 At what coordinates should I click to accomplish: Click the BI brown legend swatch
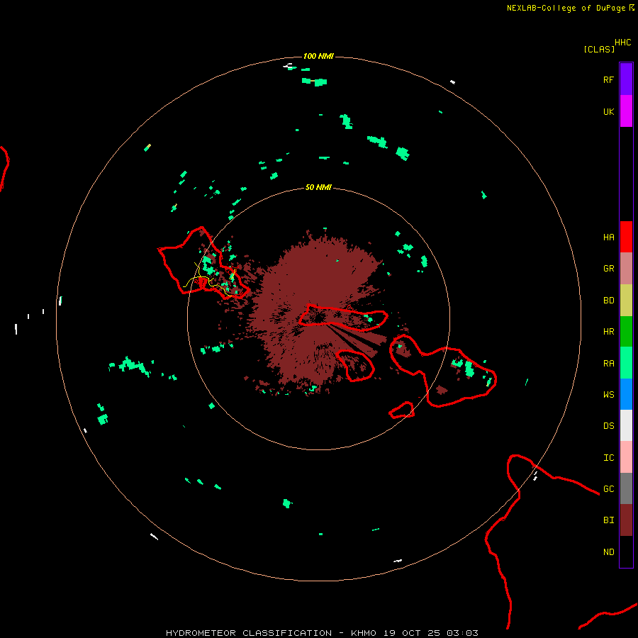click(626, 520)
